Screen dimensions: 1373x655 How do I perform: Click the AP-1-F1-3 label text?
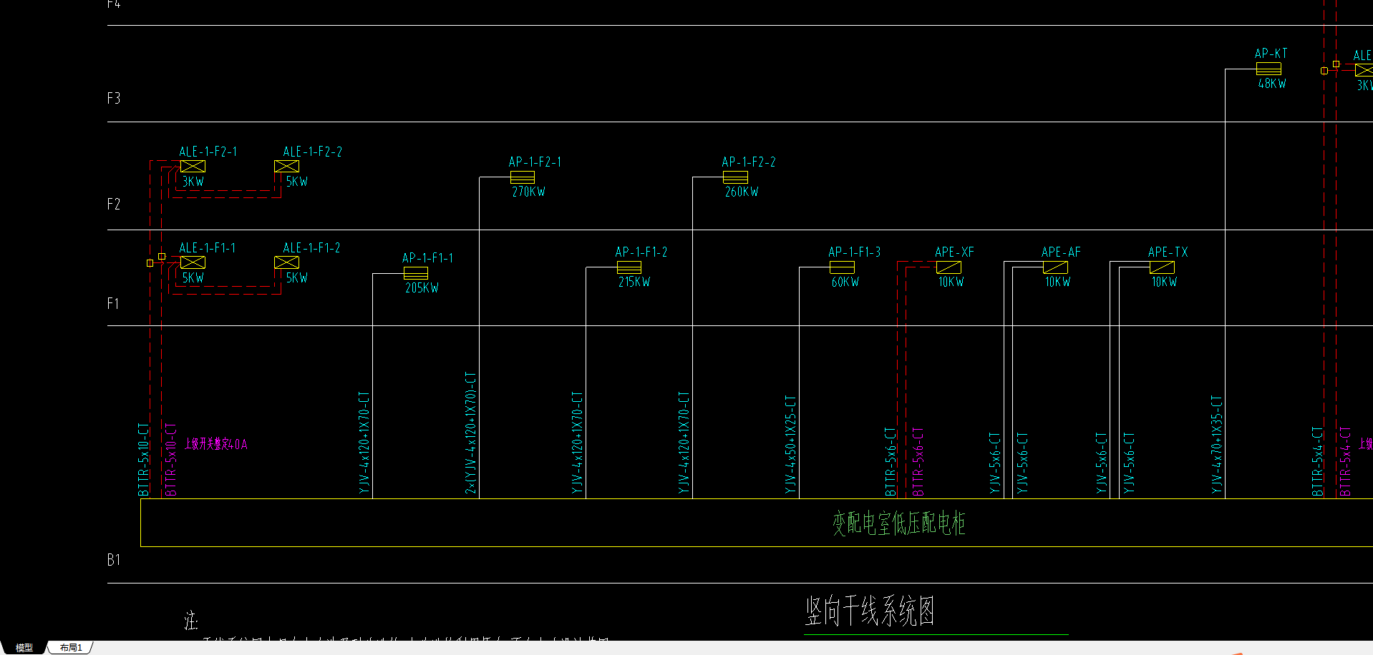click(855, 252)
